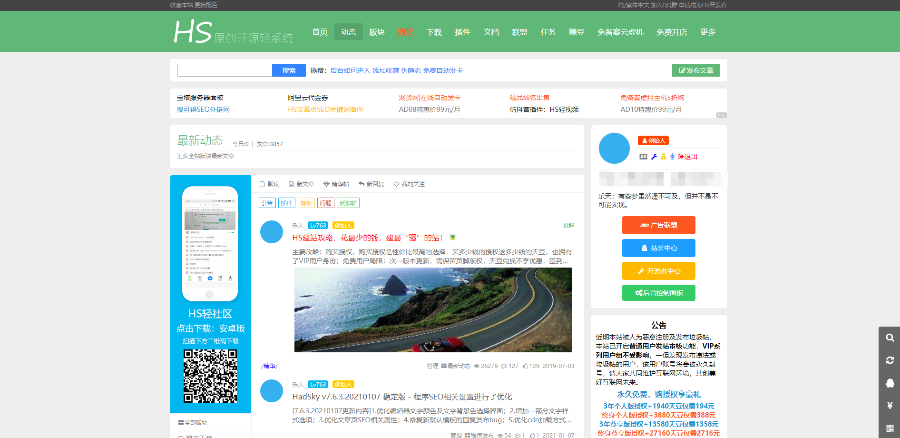Click the 模板 tag filter

306,203
